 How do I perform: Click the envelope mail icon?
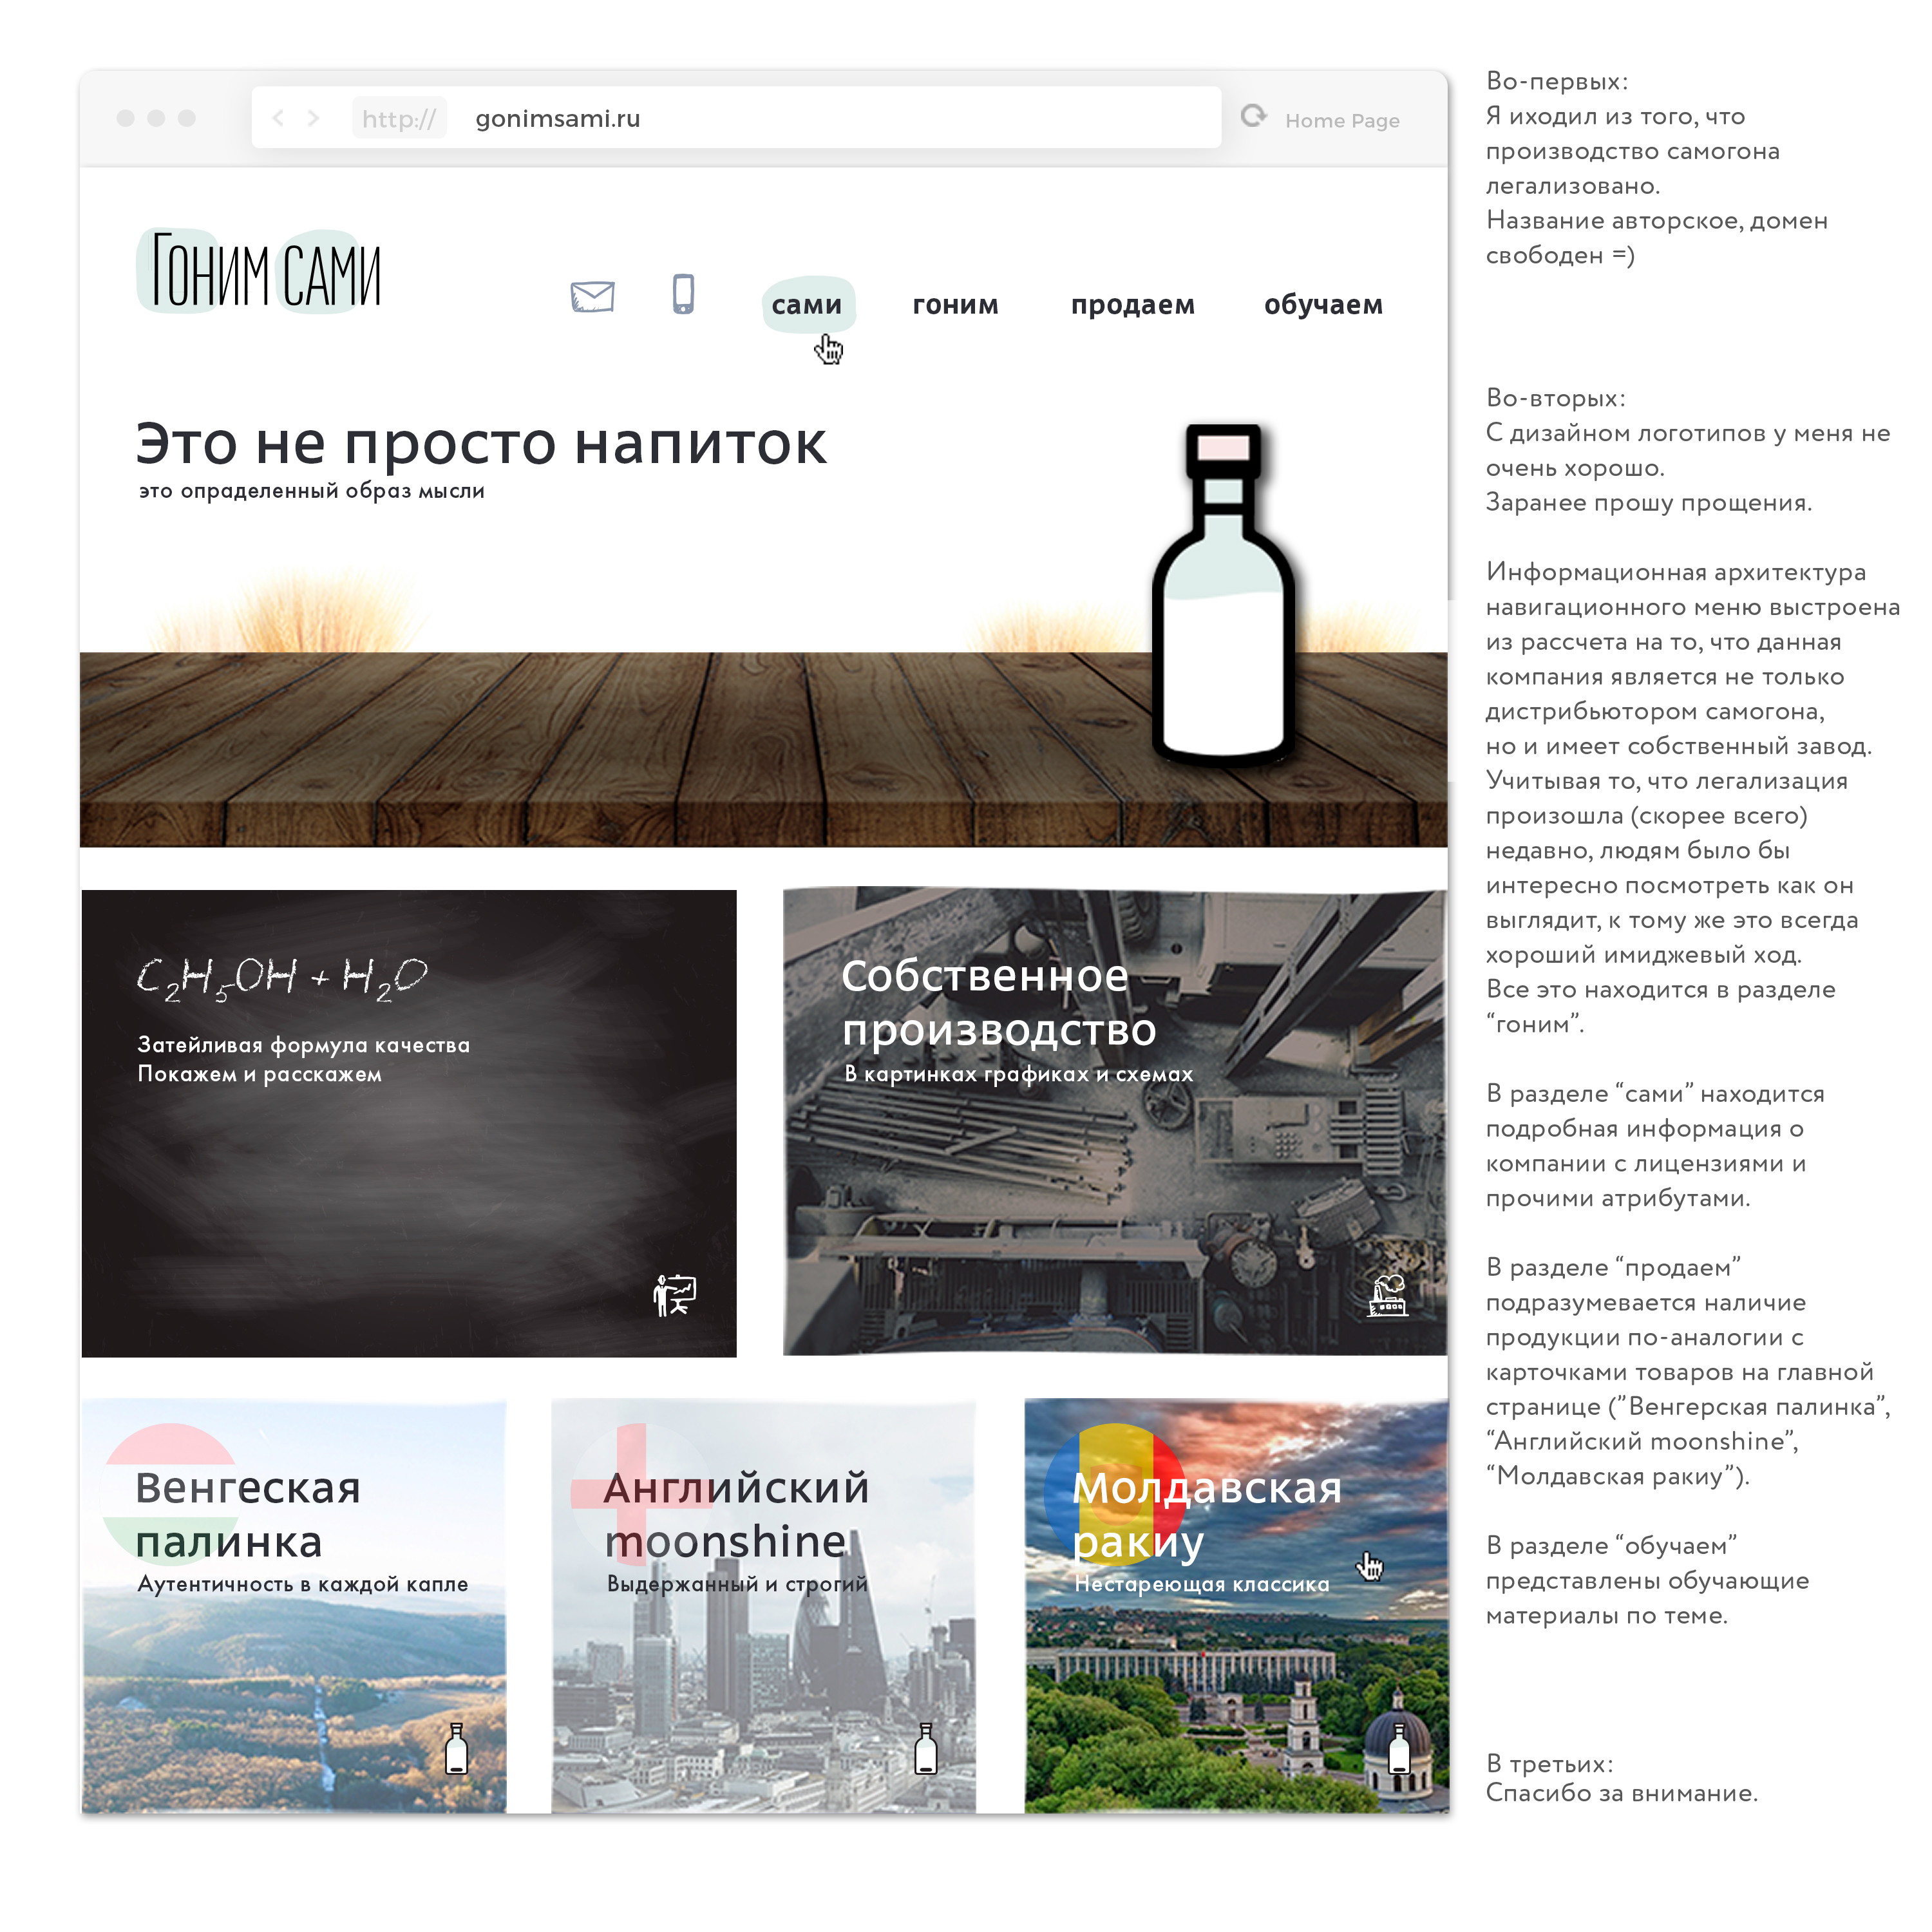[592, 297]
